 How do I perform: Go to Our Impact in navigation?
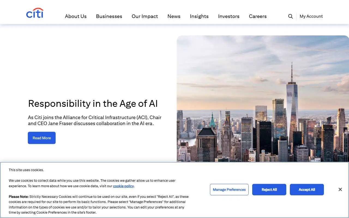145,16
